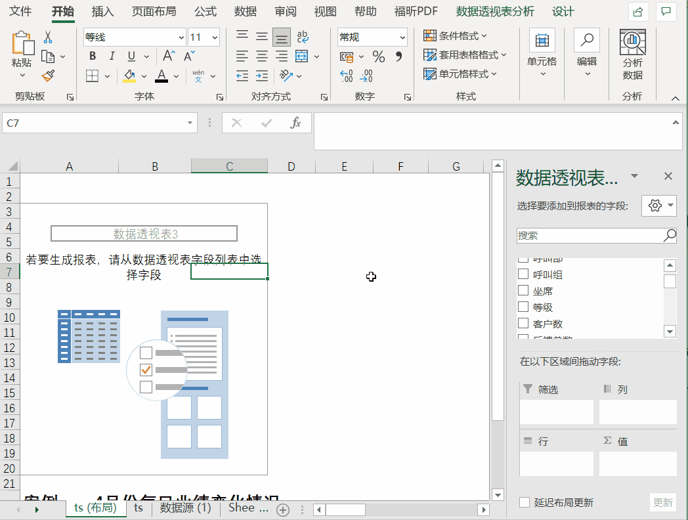Switch to the 设计 tab
This screenshot has width=688, height=520.
click(563, 11)
